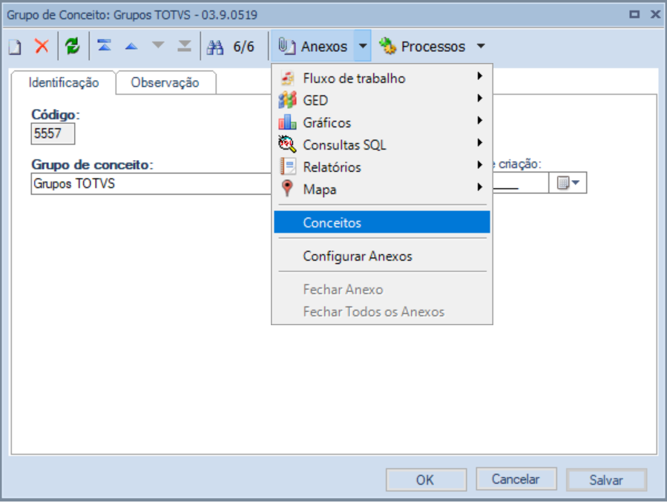Open the GED submenu
Screen dimensions: 667x503
tap(382, 100)
